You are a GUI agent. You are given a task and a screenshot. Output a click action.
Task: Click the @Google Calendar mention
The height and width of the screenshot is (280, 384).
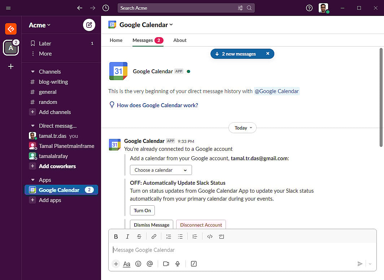tap(276, 91)
